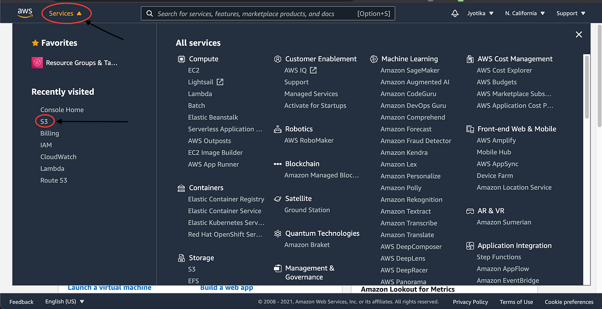The height and width of the screenshot is (309, 602).
Task: Click the Satellite category icon
Action: [x=278, y=198]
